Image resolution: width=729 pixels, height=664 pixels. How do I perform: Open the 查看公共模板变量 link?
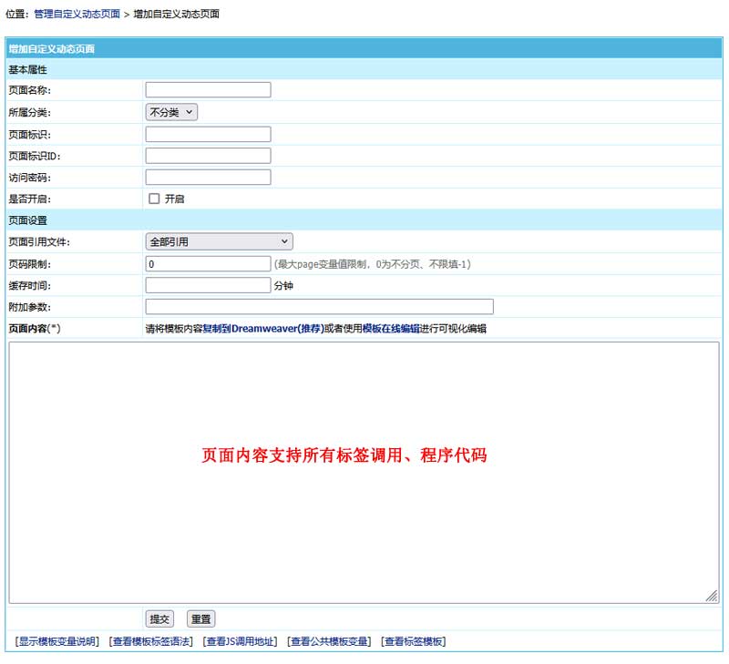[329, 641]
